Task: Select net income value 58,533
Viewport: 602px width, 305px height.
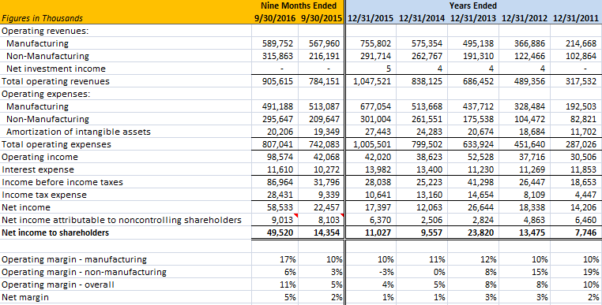Action: tap(280, 207)
